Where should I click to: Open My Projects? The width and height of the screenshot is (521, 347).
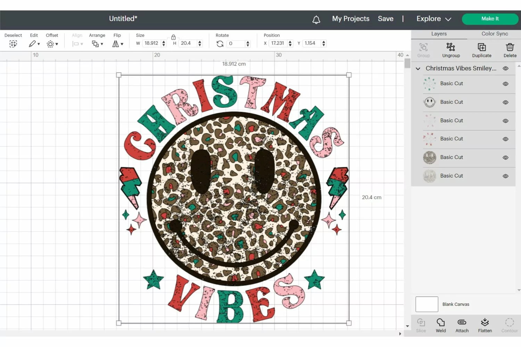(x=351, y=19)
